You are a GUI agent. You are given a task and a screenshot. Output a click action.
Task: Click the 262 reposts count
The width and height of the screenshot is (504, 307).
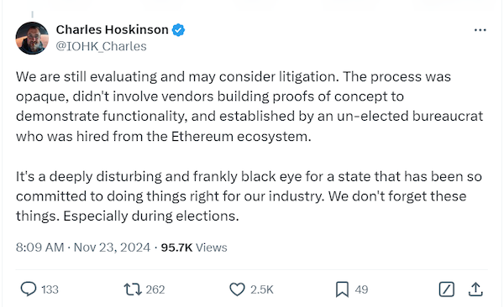click(x=155, y=289)
